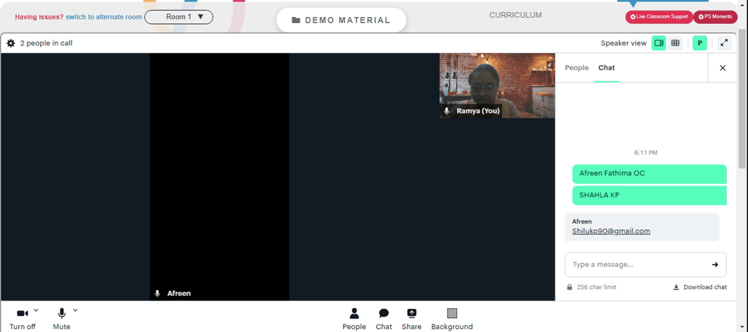The image size is (748, 332).
Task: Open Chat from bottom toolbar
Action: click(384, 319)
